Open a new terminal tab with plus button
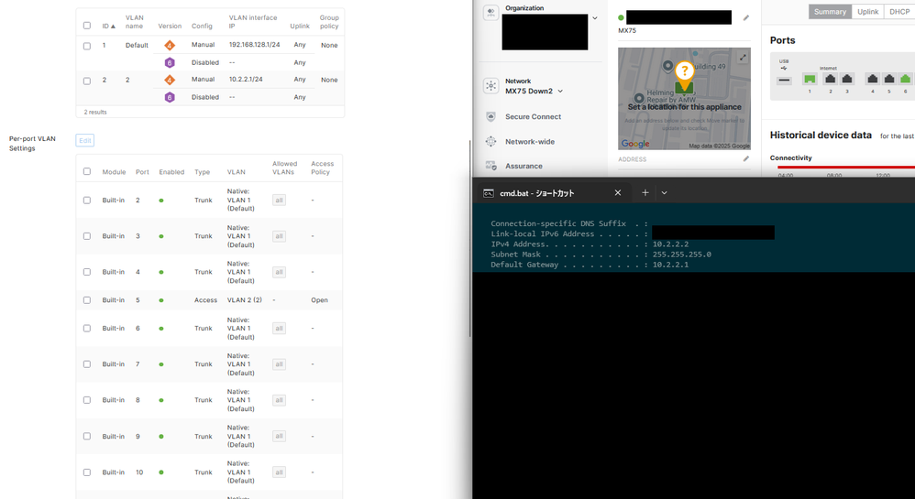915x499 pixels. 645,193
